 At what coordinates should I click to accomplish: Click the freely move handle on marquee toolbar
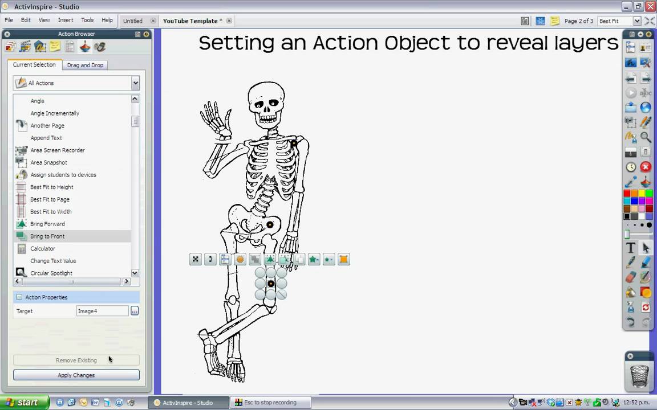[195, 260]
